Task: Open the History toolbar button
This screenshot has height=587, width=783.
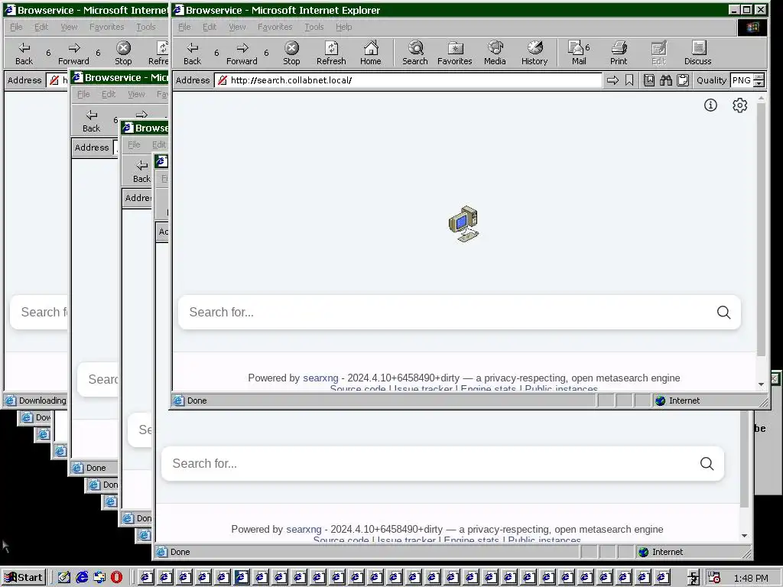Action: pyautogui.click(x=534, y=53)
